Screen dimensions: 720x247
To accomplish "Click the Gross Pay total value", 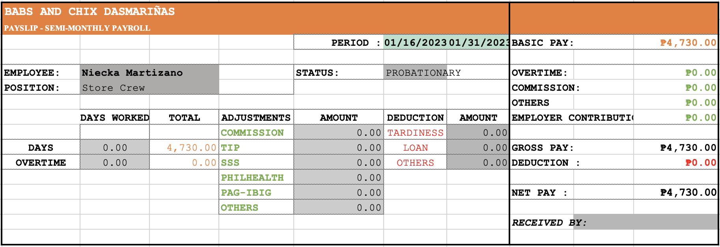I will coord(688,148).
